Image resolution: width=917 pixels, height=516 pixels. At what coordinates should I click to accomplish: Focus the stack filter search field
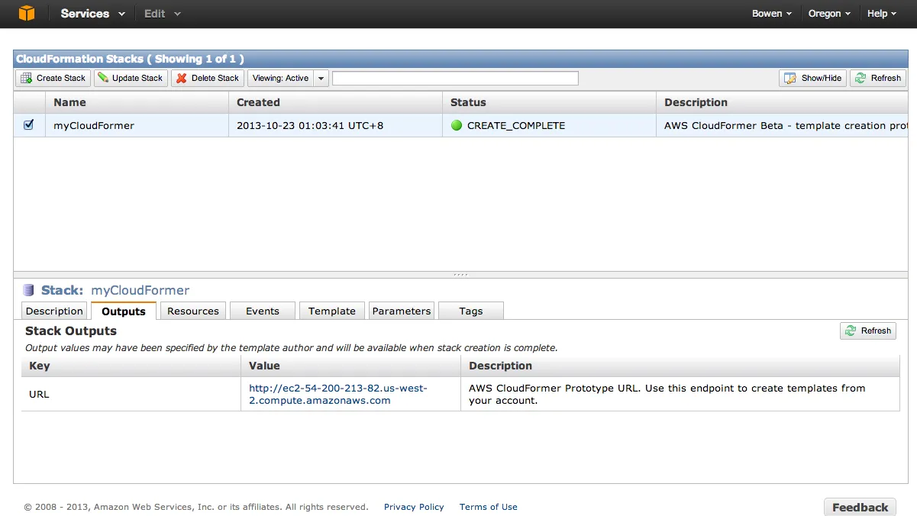tap(455, 78)
